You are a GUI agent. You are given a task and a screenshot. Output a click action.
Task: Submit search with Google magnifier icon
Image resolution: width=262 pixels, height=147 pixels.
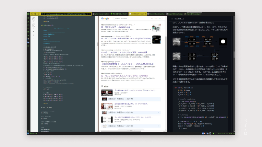point(160,19)
